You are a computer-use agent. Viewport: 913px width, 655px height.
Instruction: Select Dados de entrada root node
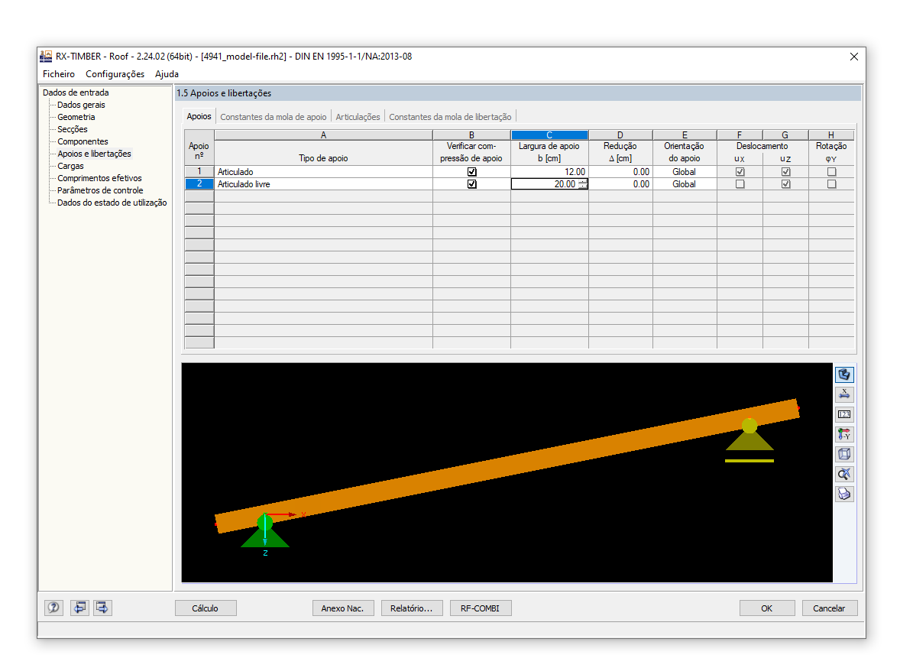76,92
